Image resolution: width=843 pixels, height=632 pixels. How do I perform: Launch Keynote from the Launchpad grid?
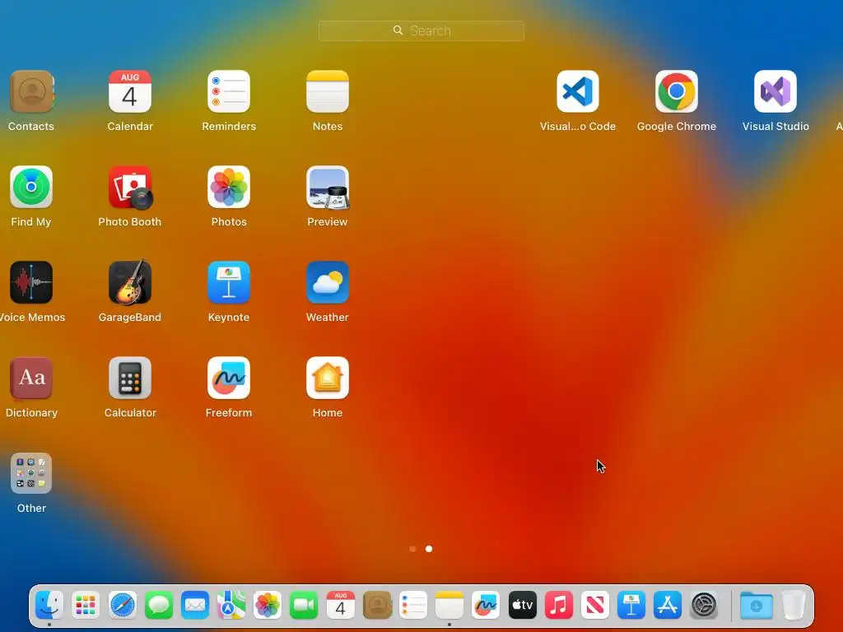229,282
